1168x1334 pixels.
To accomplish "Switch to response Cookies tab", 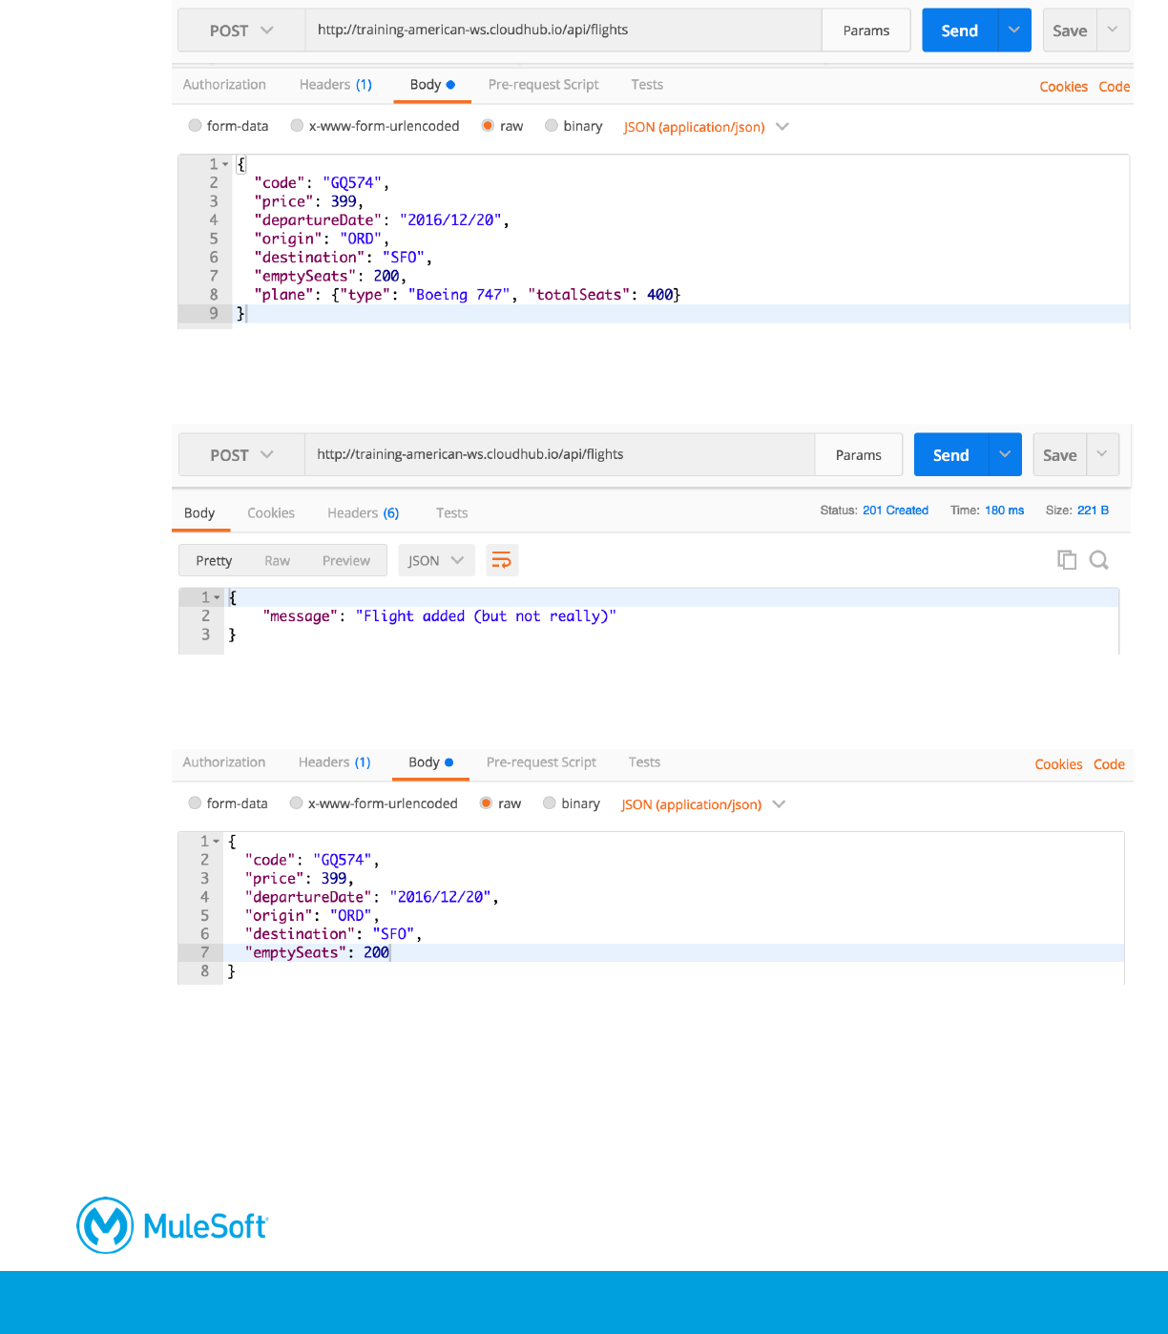I will click(271, 512).
